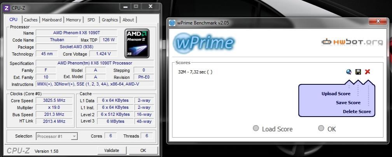Image resolution: width=392 pixels, height=157 pixels.
Task: Switch to the Caches tab
Action: 30,20
